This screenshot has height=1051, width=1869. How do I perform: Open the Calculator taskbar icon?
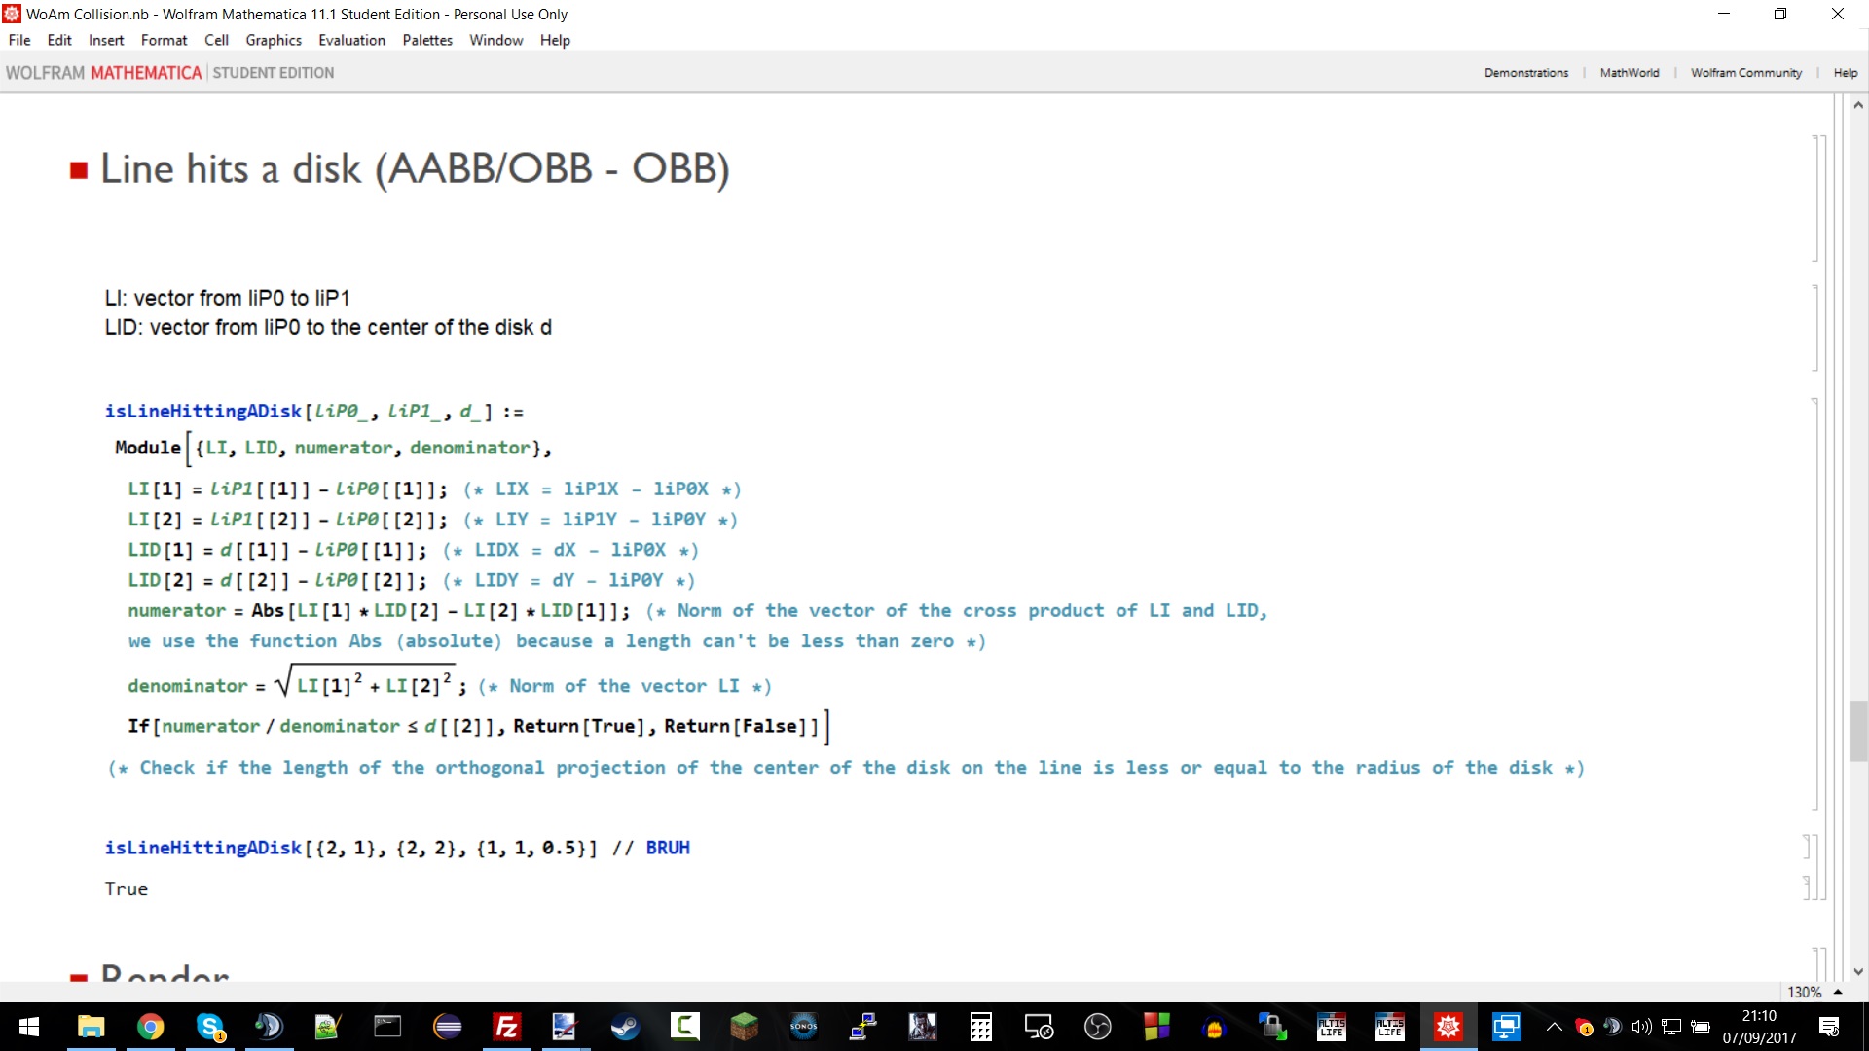980,1027
